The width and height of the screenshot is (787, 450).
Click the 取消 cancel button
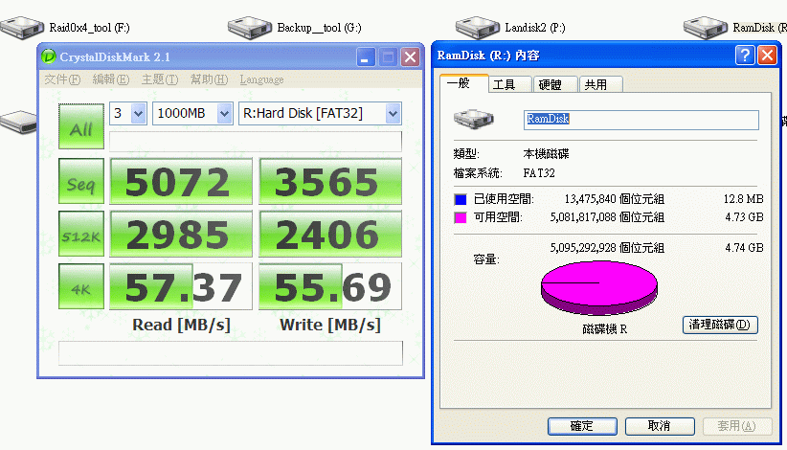[660, 426]
